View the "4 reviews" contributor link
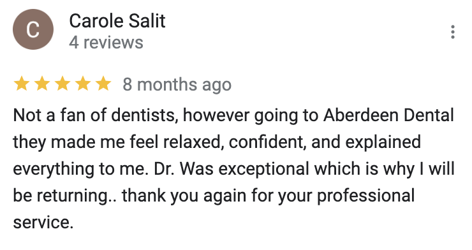472x250 pixels. pyautogui.click(x=106, y=43)
